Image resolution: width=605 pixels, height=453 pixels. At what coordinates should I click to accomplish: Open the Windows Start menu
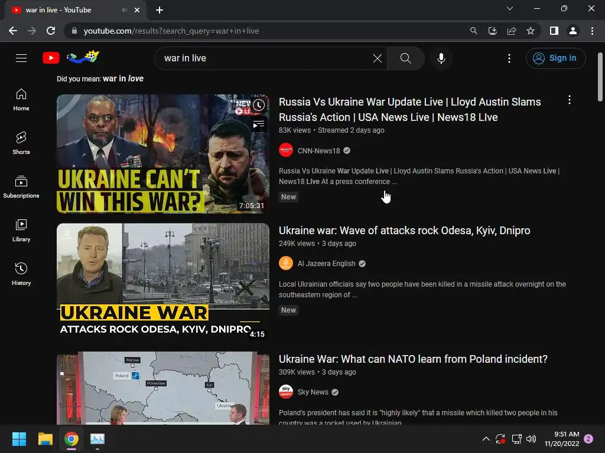pyautogui.click(x=19, y=439)
